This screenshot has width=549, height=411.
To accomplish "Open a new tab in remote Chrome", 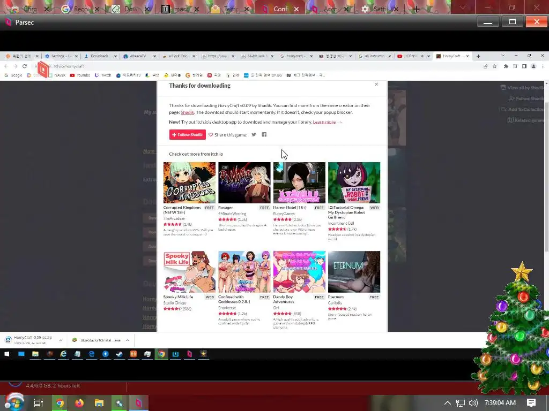I will 478,56.
